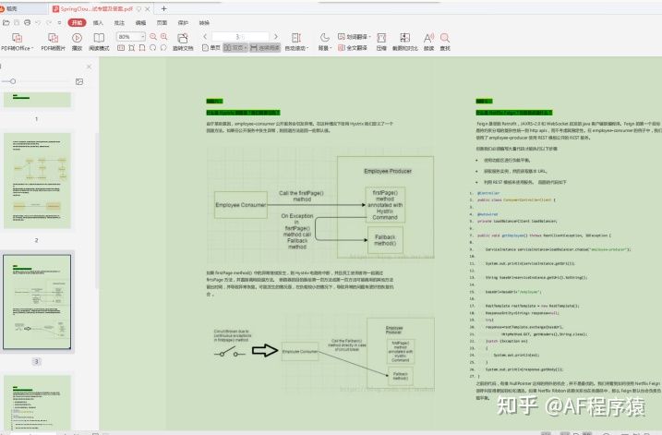The image size is (662, 435).
Task: Open the 转换 Convert ribbon tab
Action: 204,23
